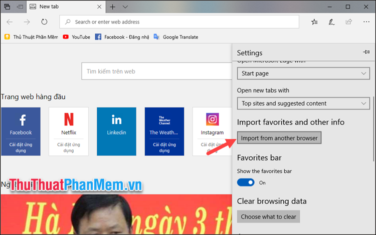Open The Weather Channel tile

point(164,131)
